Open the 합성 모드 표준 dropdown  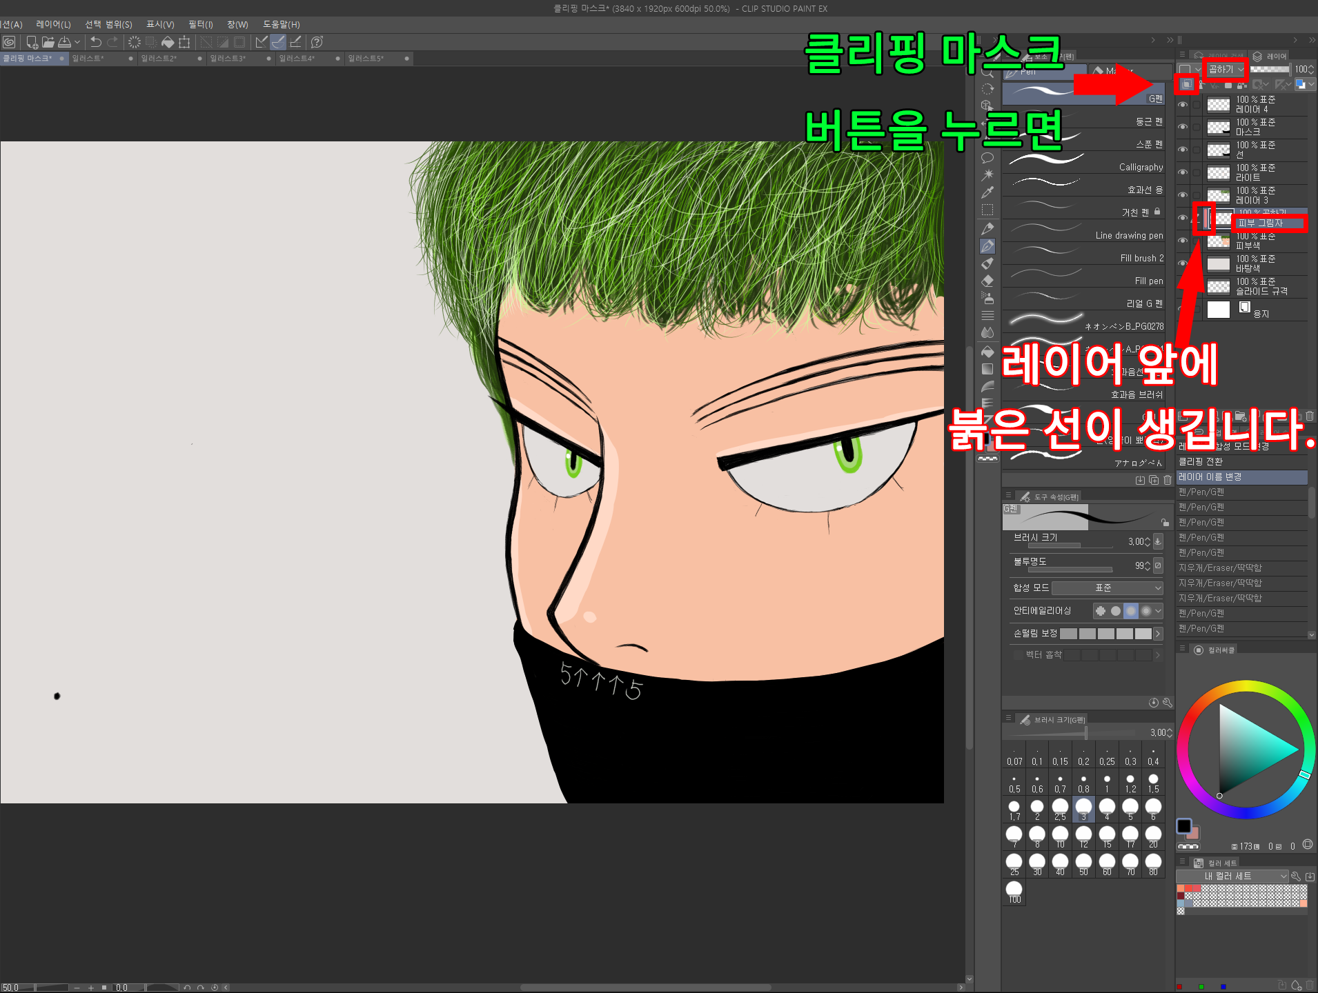(x=1108, y=588)
